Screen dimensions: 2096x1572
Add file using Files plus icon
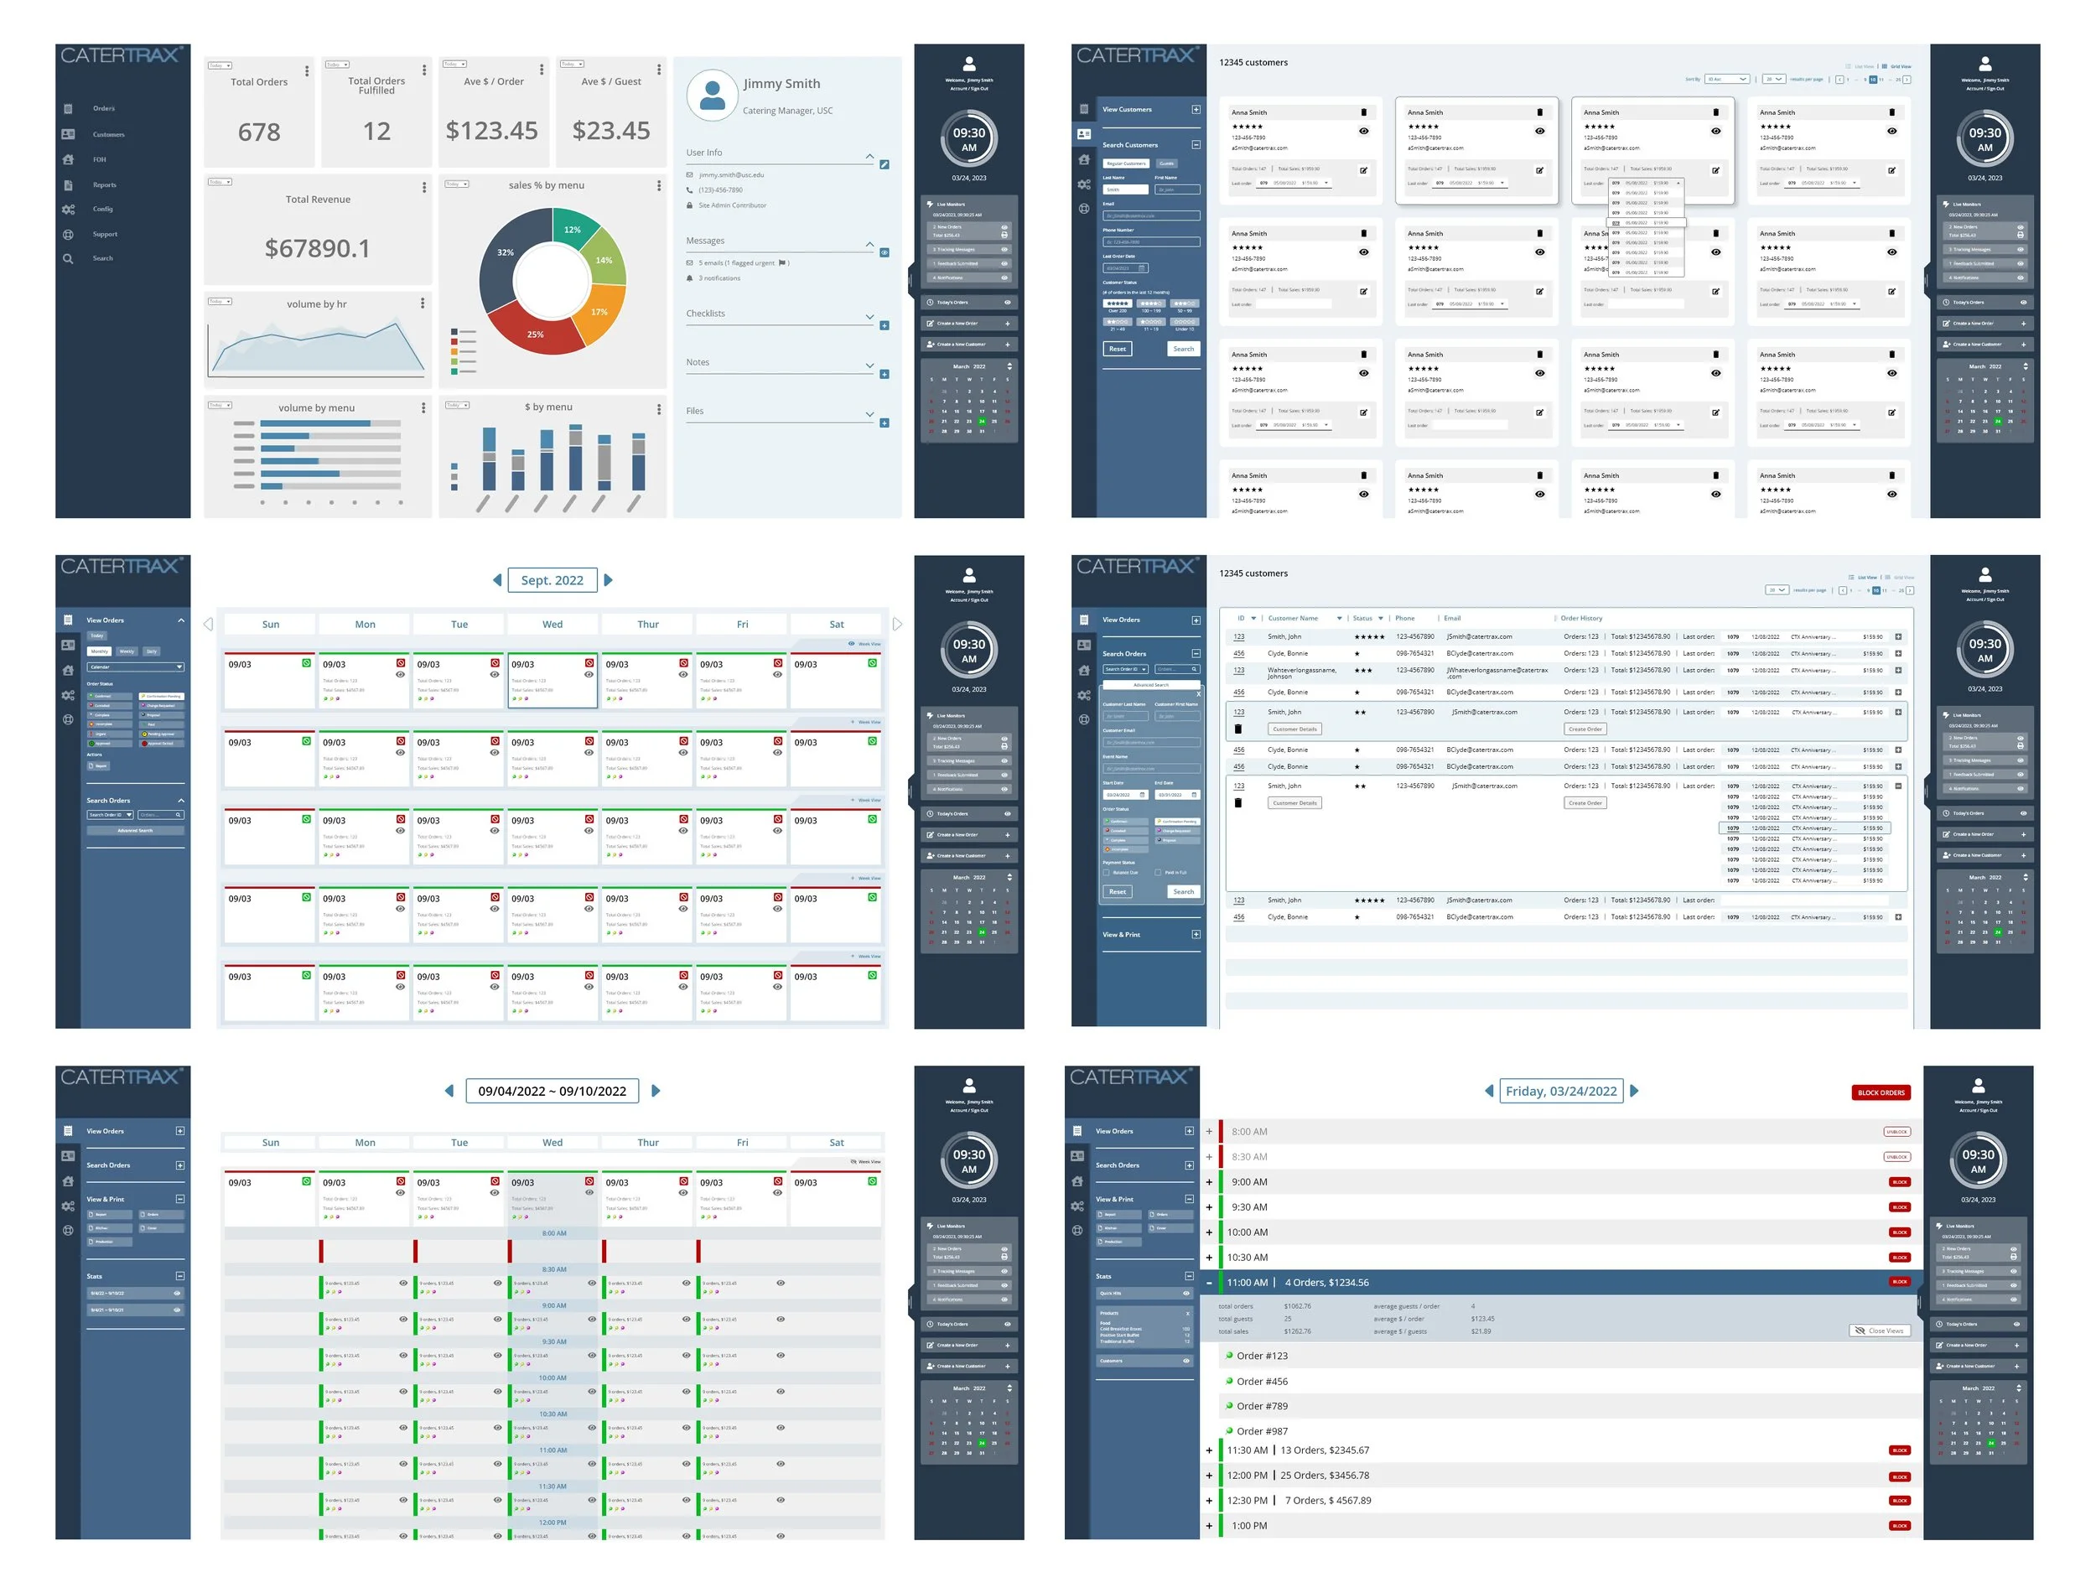[884, 423]
